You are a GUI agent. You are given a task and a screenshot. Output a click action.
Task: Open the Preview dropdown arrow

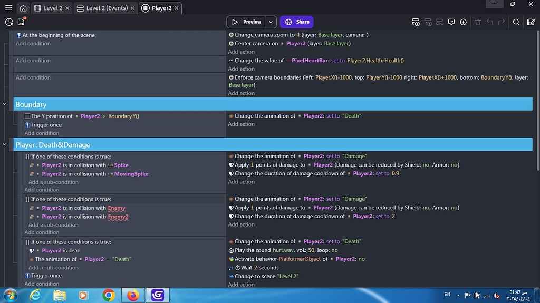click(271, 22)
